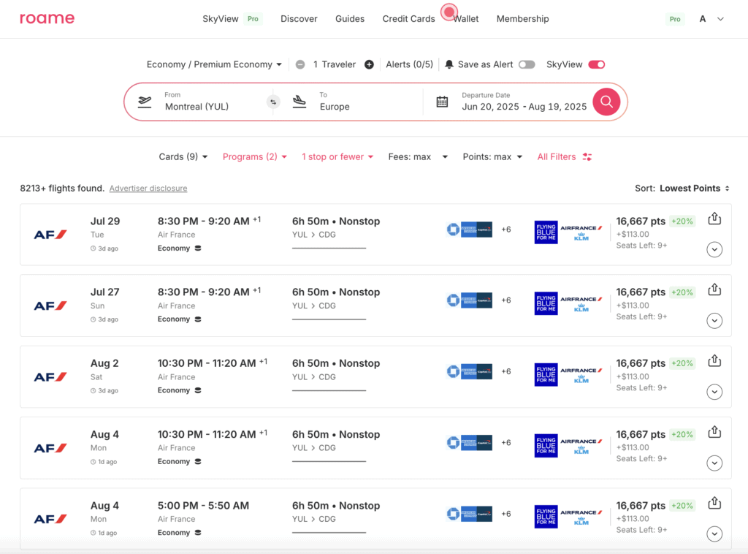
Task: Open the cabin class dropdown
Action: click(x=214, y=64)
